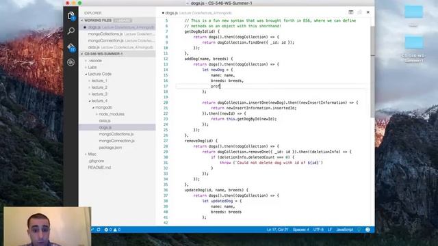Select dogs.js under Working Files
Screen dimensions: 438x246
117,27
